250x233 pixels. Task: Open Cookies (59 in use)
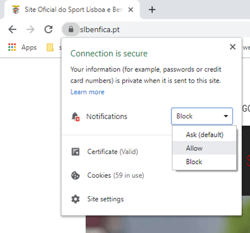coord(116,175)
